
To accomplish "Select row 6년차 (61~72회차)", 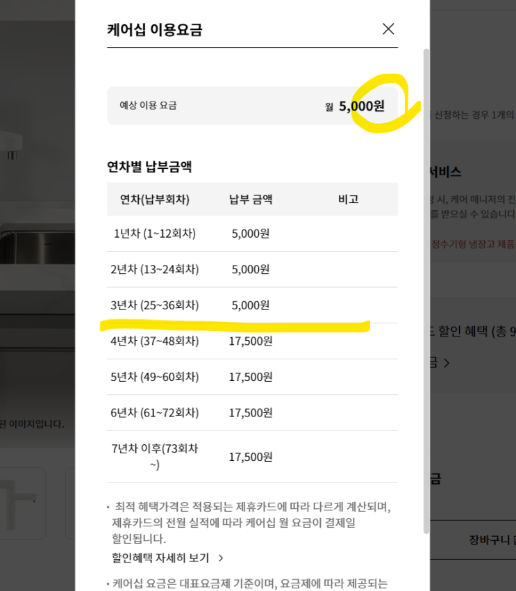I will pos(252,413).
